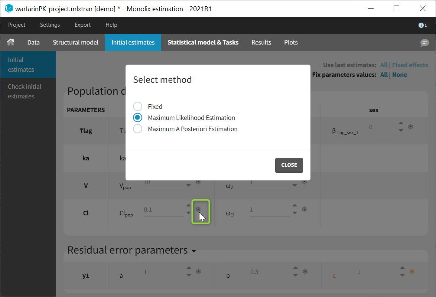The width and height of the screenshot is (436, 297).
Task: Open the gear settings for parameter b
Action: [x=304, y=272]
